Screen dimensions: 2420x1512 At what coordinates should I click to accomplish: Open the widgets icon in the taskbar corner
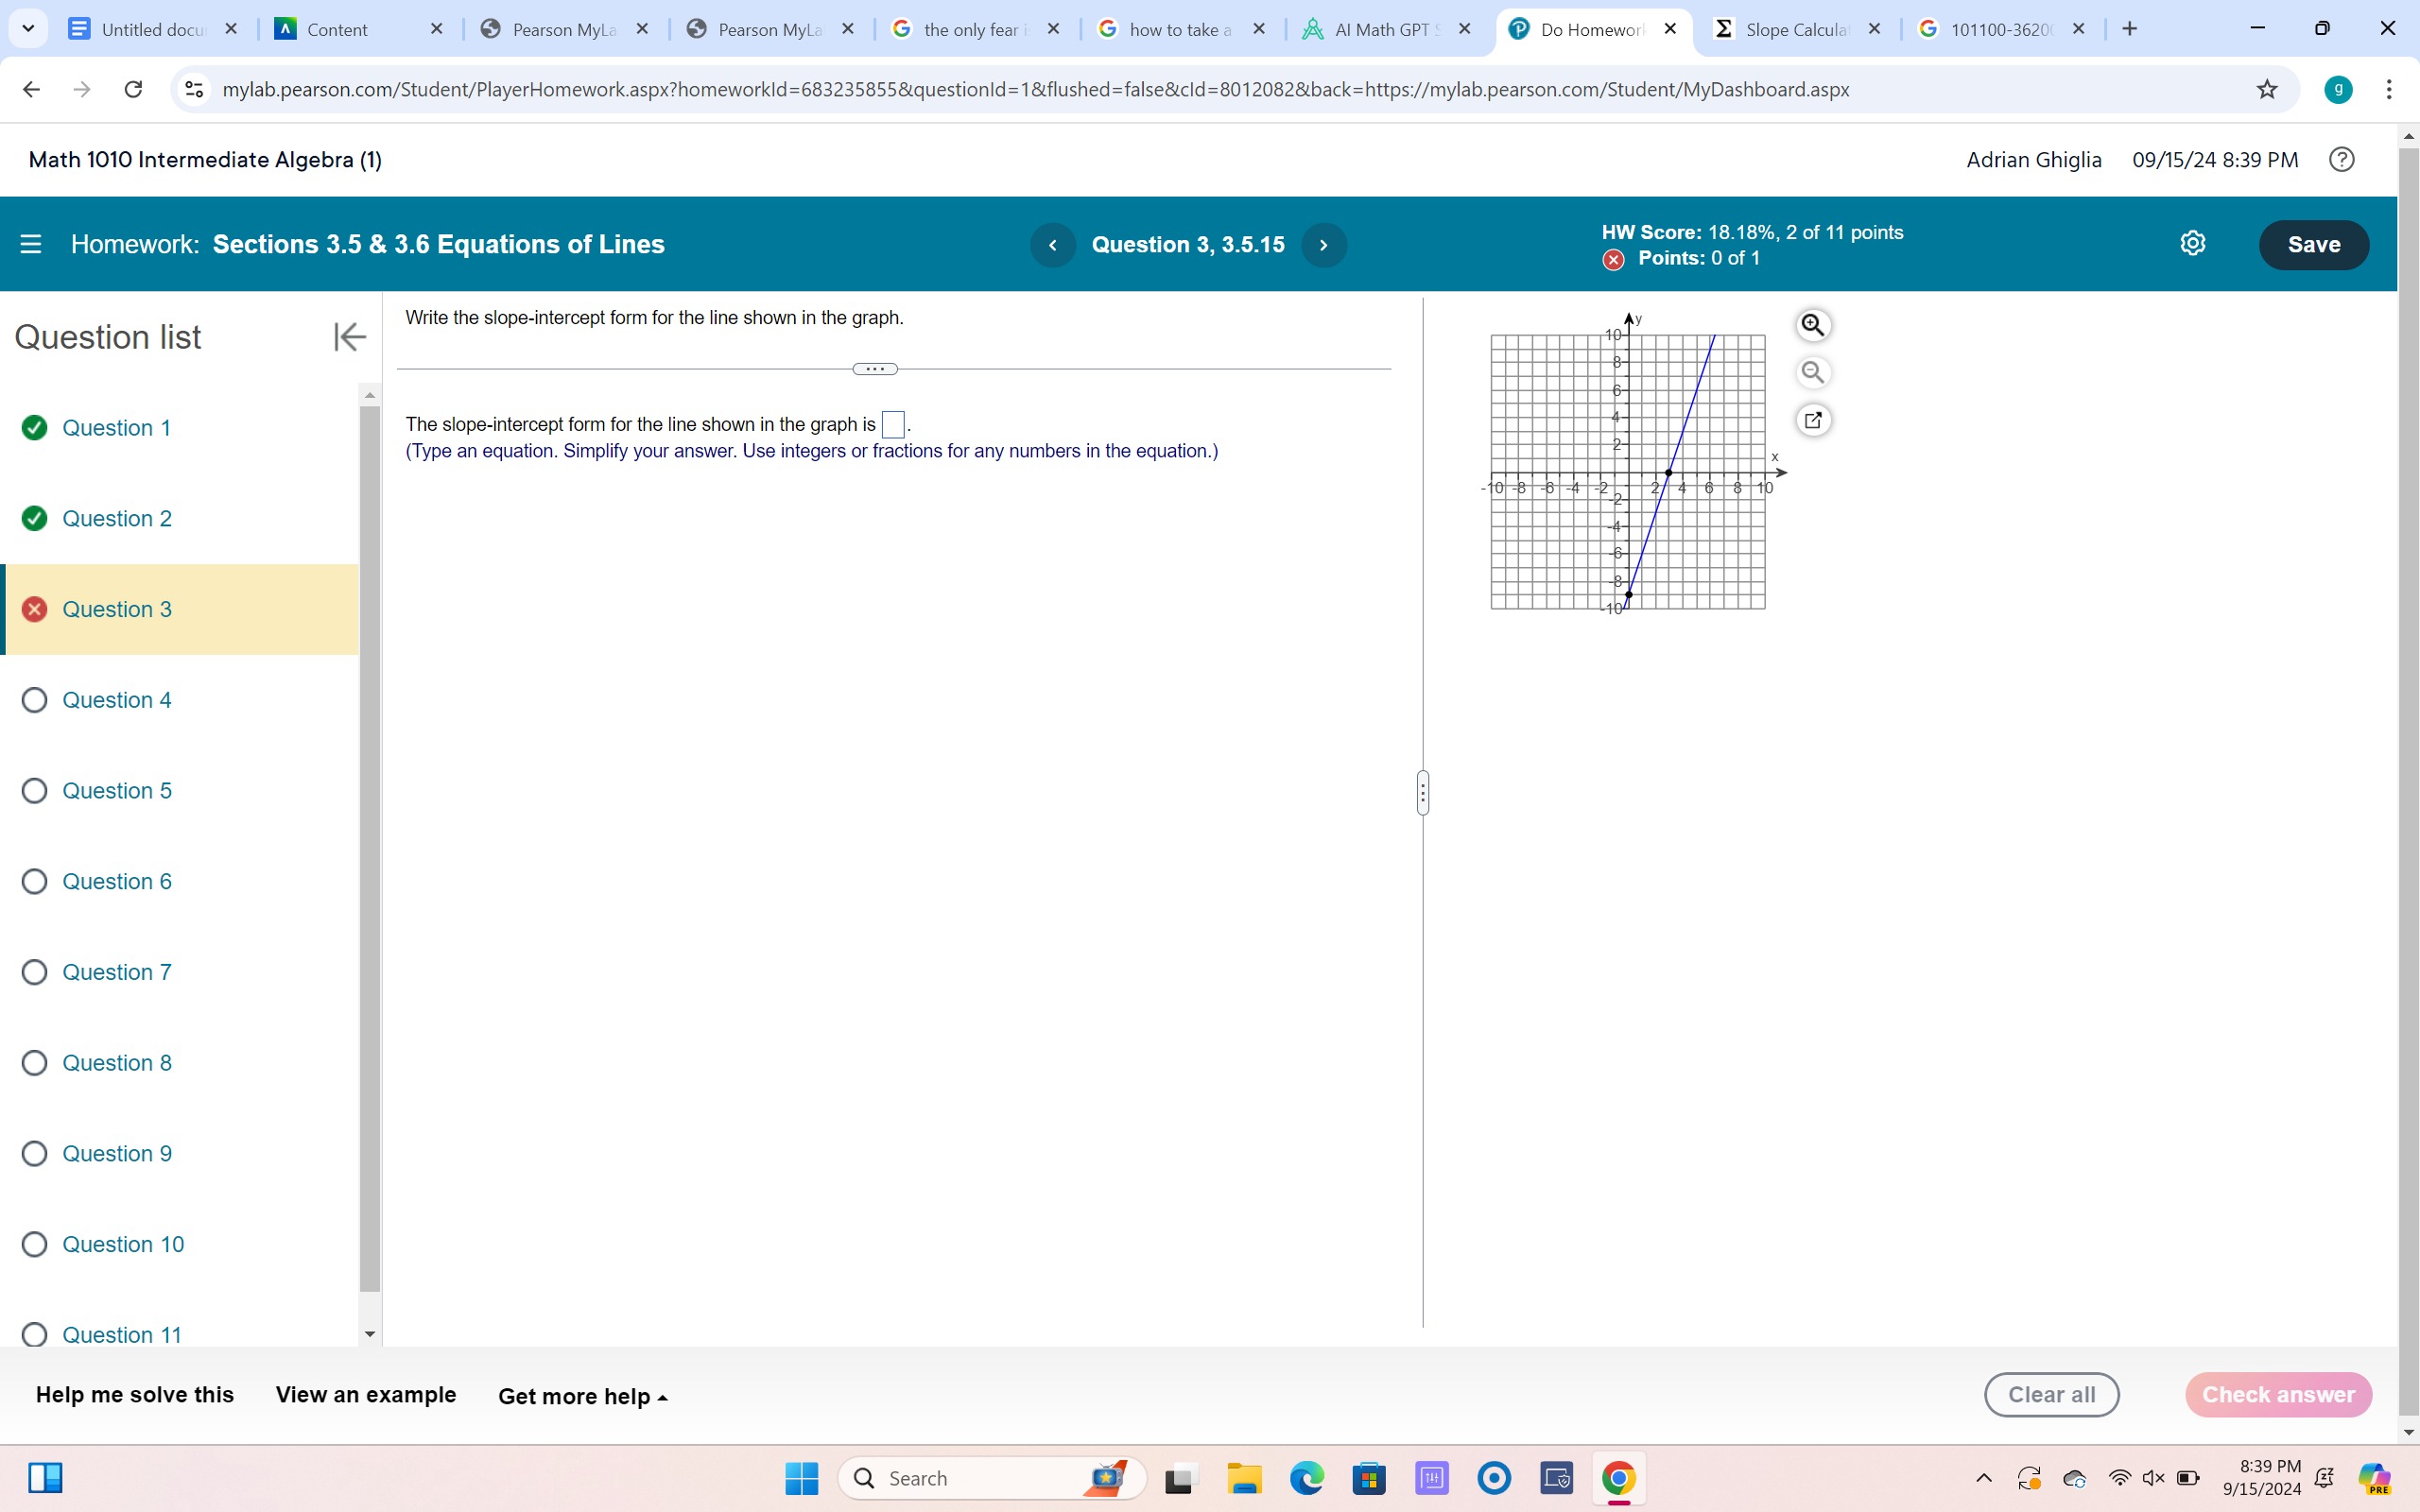pos(45,1478)
